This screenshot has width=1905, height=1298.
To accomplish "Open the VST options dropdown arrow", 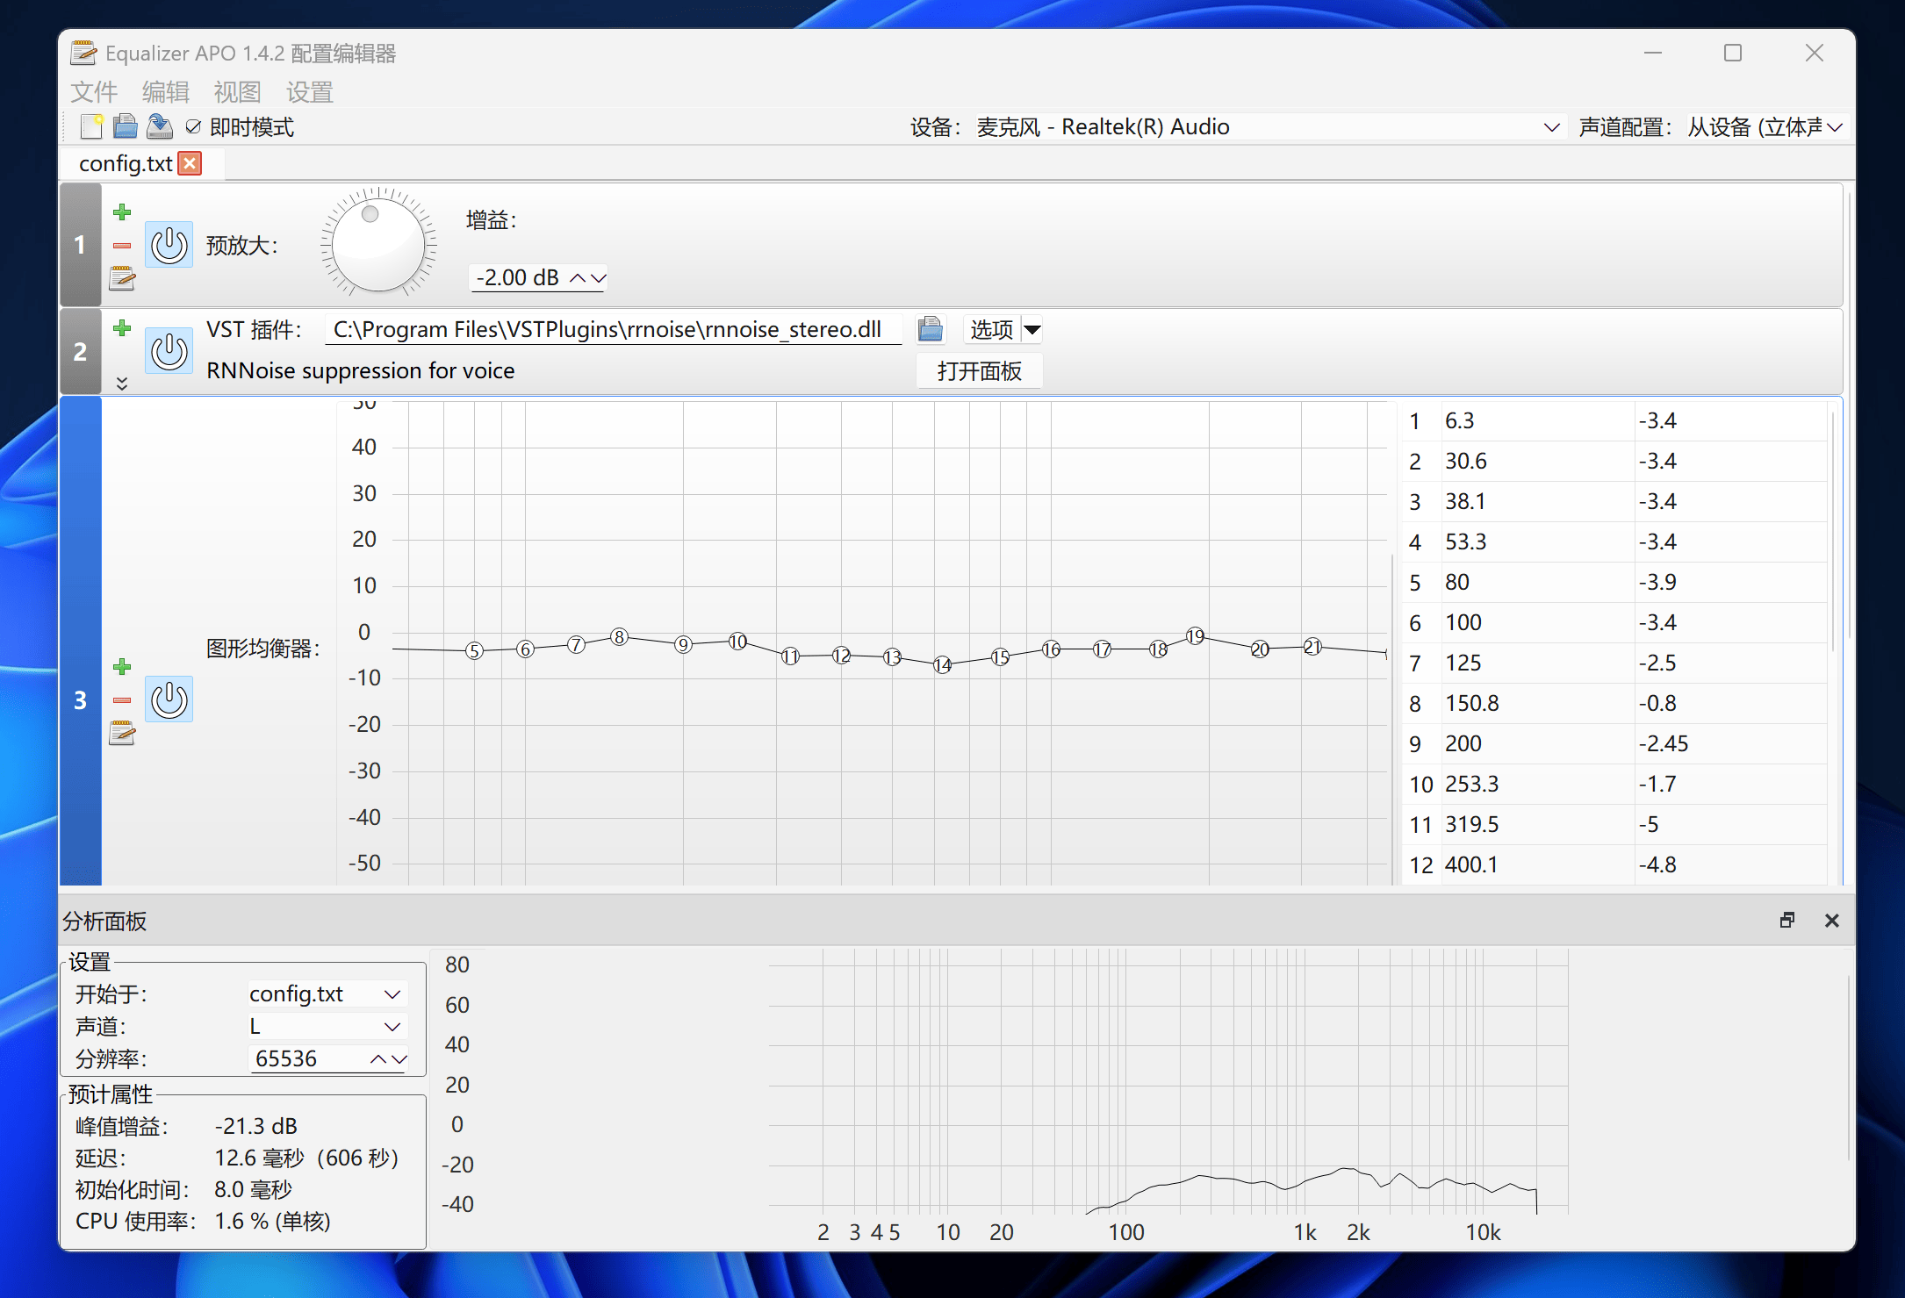I will tap(1033, 330).
